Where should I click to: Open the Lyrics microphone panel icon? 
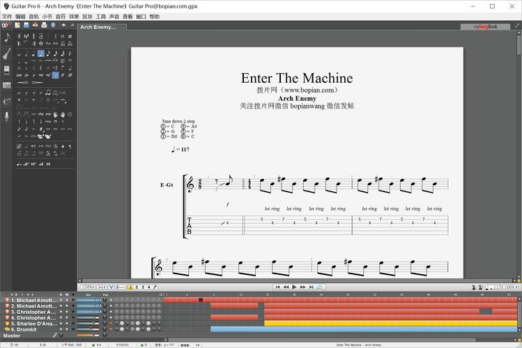click(x=7, y=117)
